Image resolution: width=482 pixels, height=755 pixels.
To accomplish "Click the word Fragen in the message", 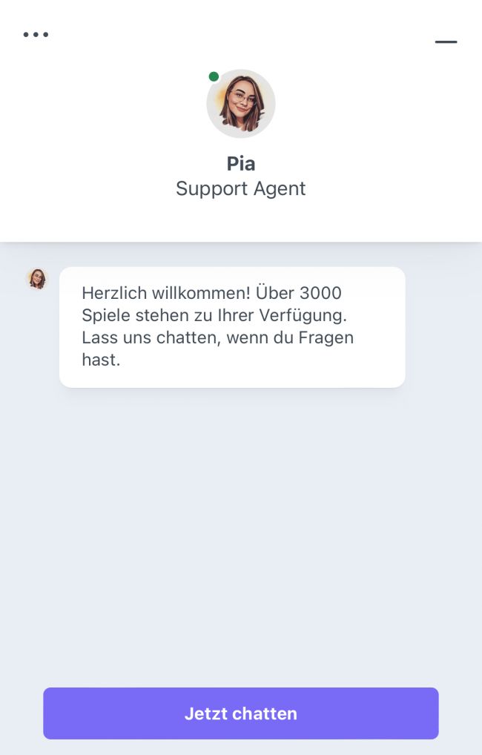I will [328, 338].
